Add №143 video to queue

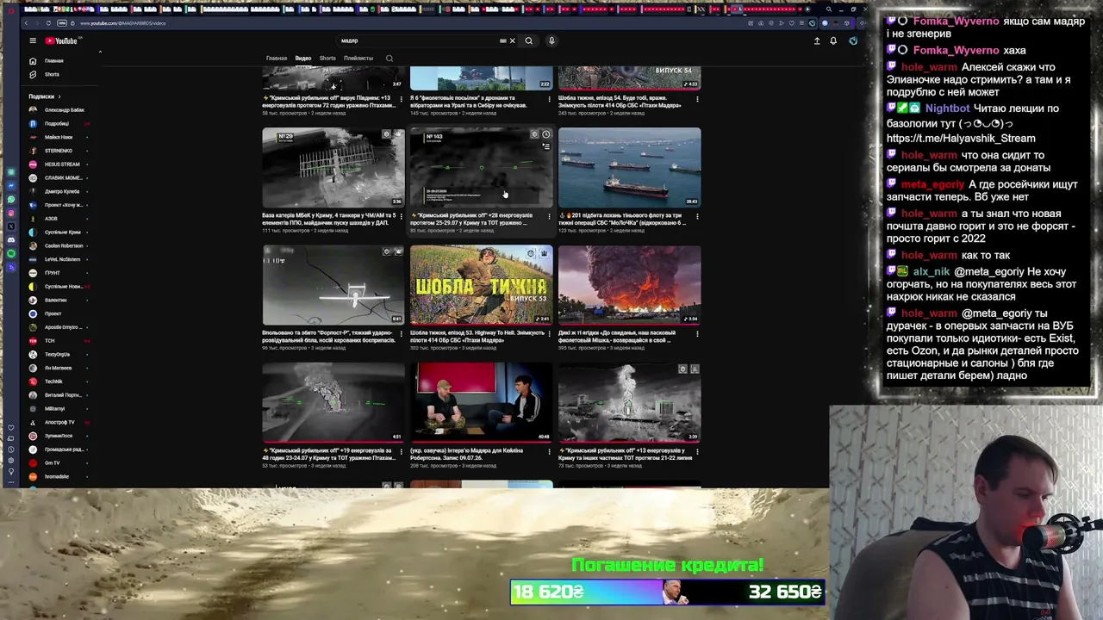click(545, 146)
